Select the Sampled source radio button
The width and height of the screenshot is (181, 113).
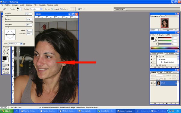tap(52, 9)
